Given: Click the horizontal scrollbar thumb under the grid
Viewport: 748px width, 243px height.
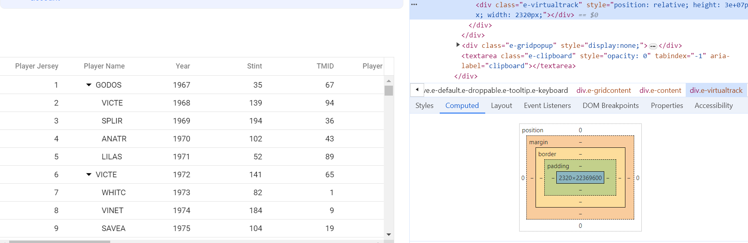Looking at the screenshot, I should tap(60, 241).
